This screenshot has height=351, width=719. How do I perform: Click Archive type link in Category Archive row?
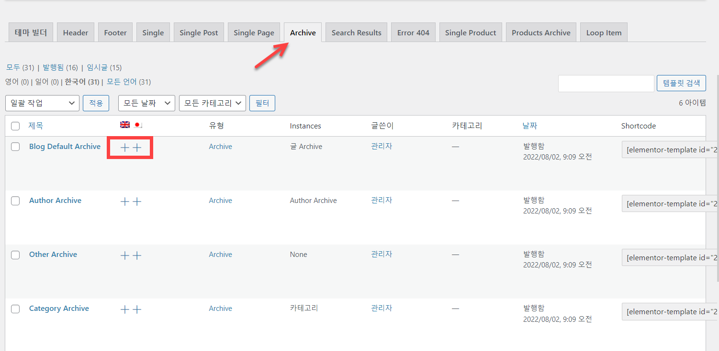221,308
